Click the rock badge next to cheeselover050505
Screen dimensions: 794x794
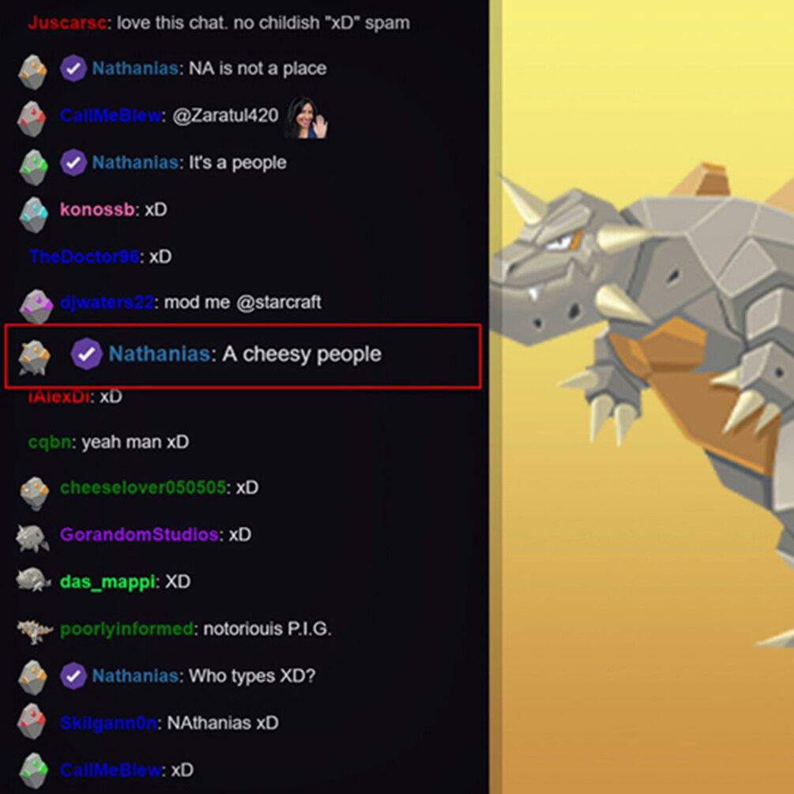[35, 493]
